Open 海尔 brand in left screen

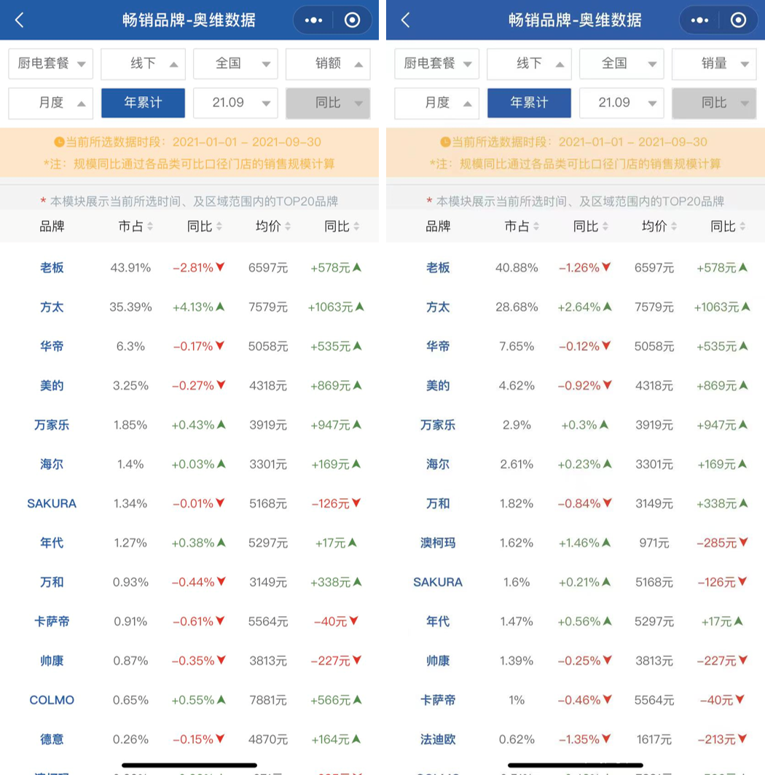[x=52, y=464]
